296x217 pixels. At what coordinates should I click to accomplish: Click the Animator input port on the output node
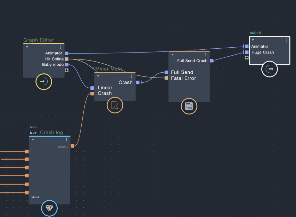tap(247, 46)
